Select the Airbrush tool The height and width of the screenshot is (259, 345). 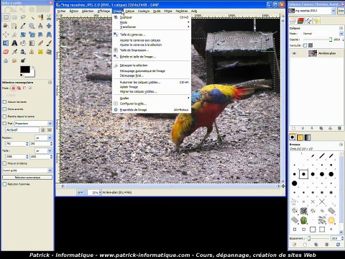coord(14,52)
